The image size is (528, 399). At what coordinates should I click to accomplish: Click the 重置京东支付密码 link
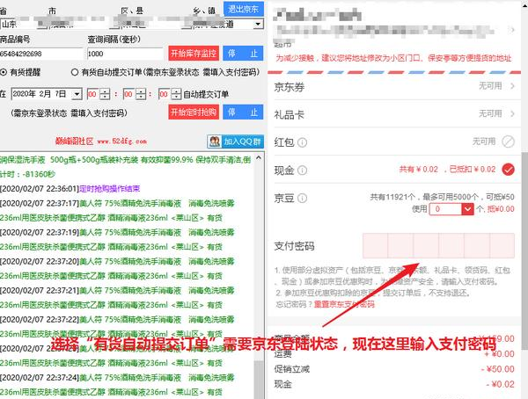tap(344, 304)
